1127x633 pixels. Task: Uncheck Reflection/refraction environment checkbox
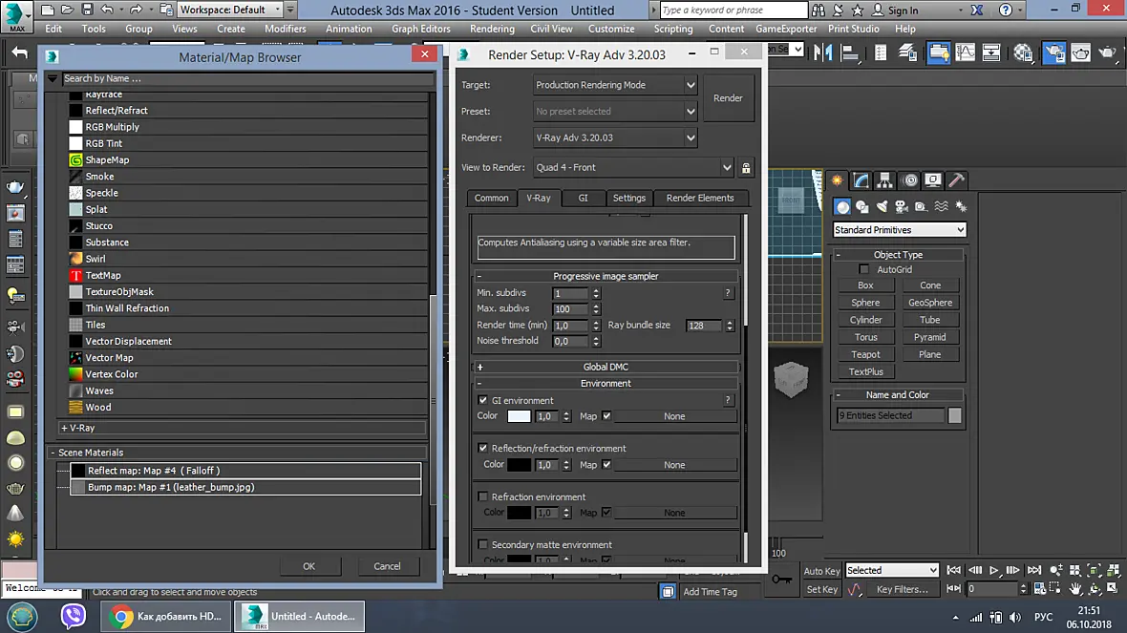pos(483,448)
